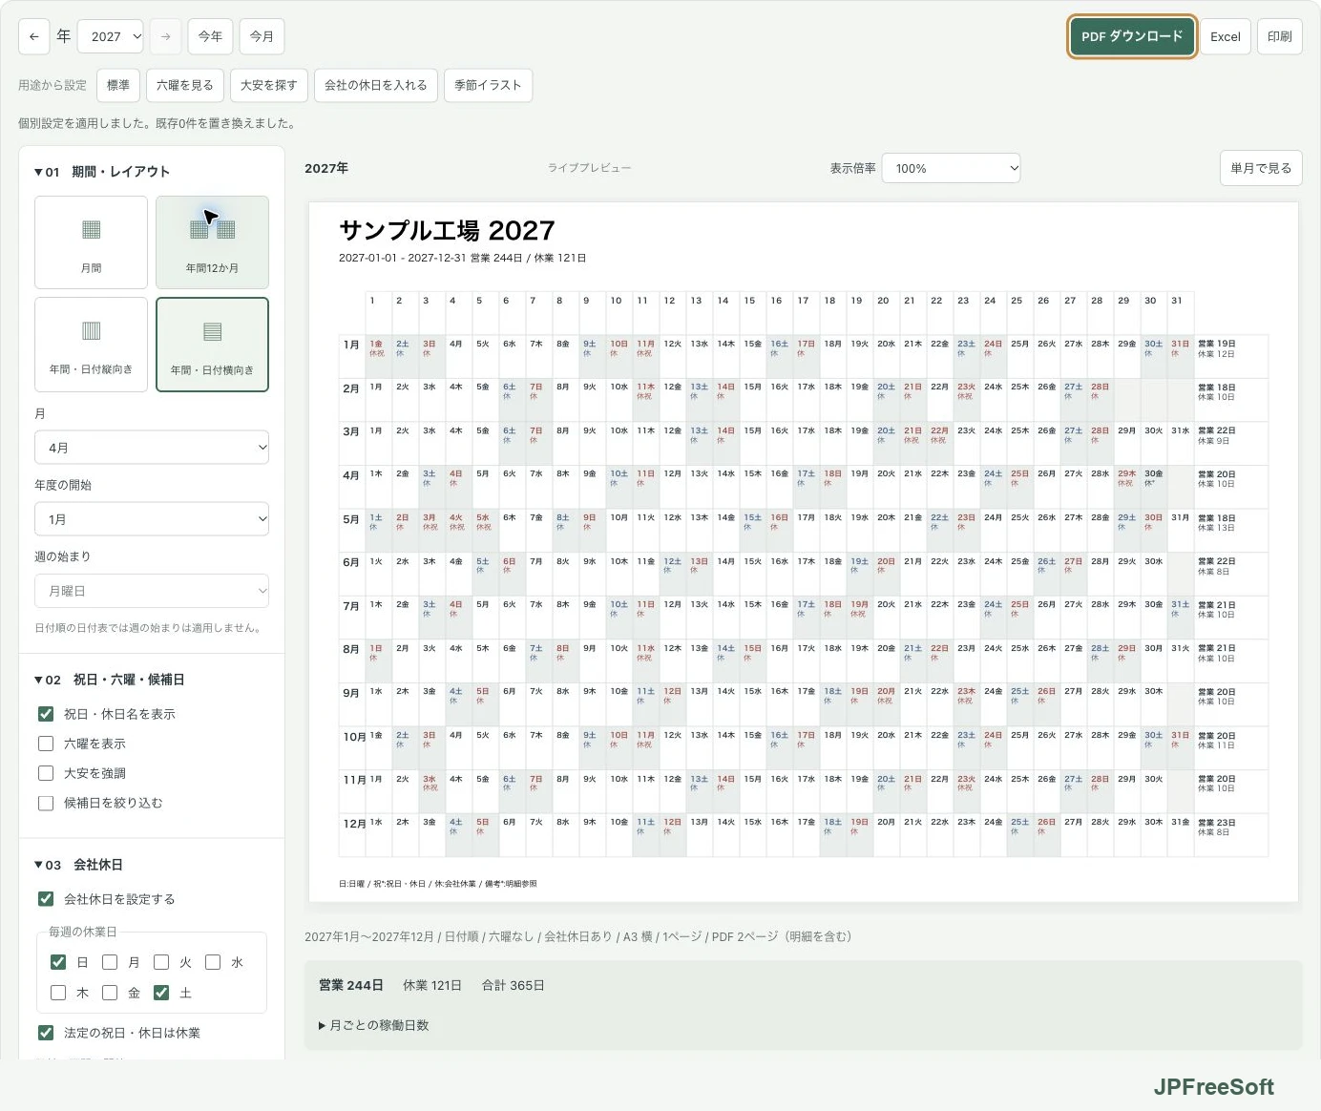Screen dimensions: 1321x1111
Task: Check 月 weekly holiday checkbox
Action: pyautogui.click(x=110, y=962)
